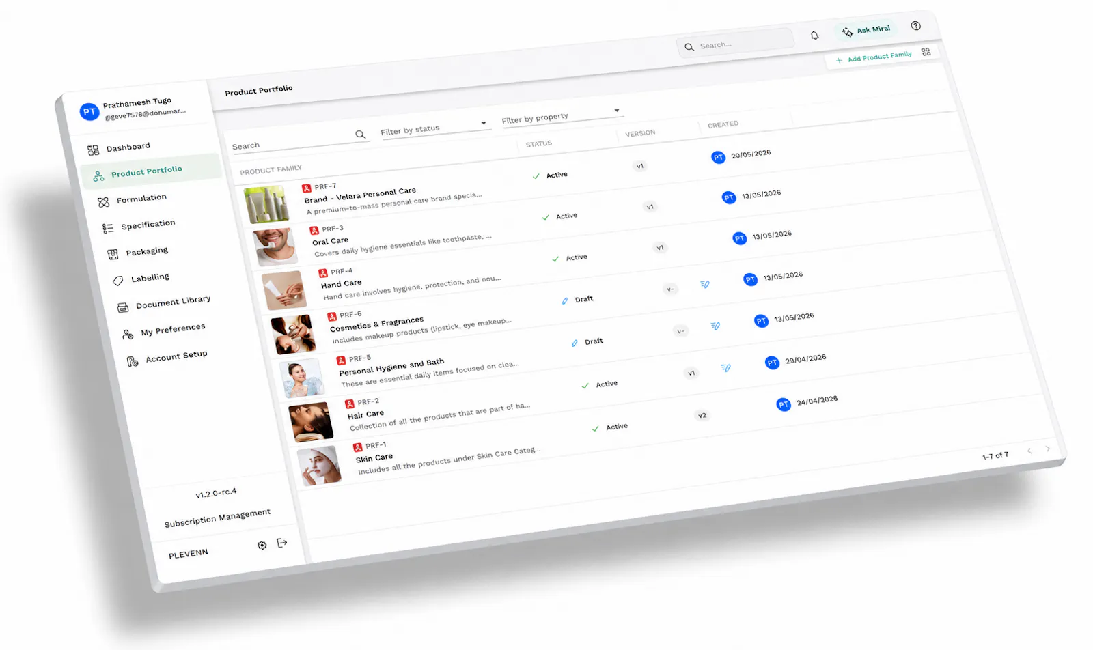Click the v2 version badge for Skin Care
The height and width of the screenshot is (650, 1093).
pyautogui.click(x=702, y=415)
